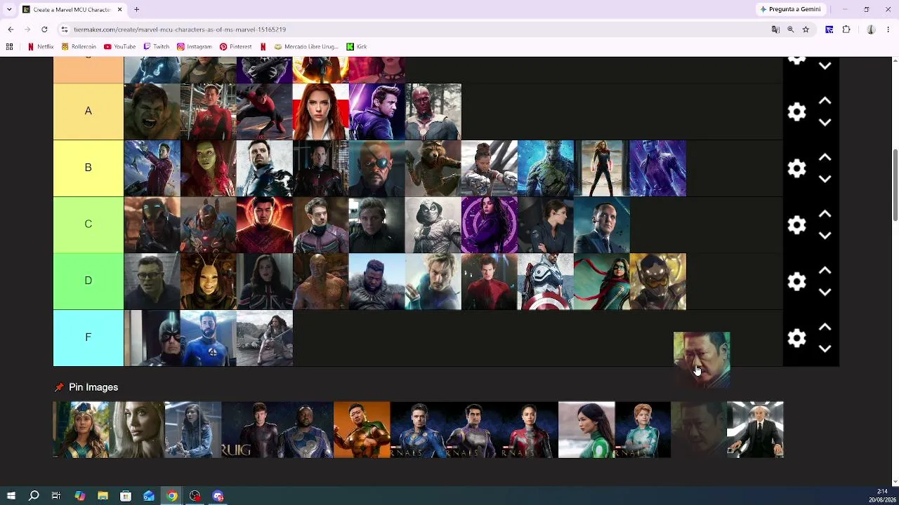Open settings gear for tier C
The image size is (899, 505).
(796, 225)
